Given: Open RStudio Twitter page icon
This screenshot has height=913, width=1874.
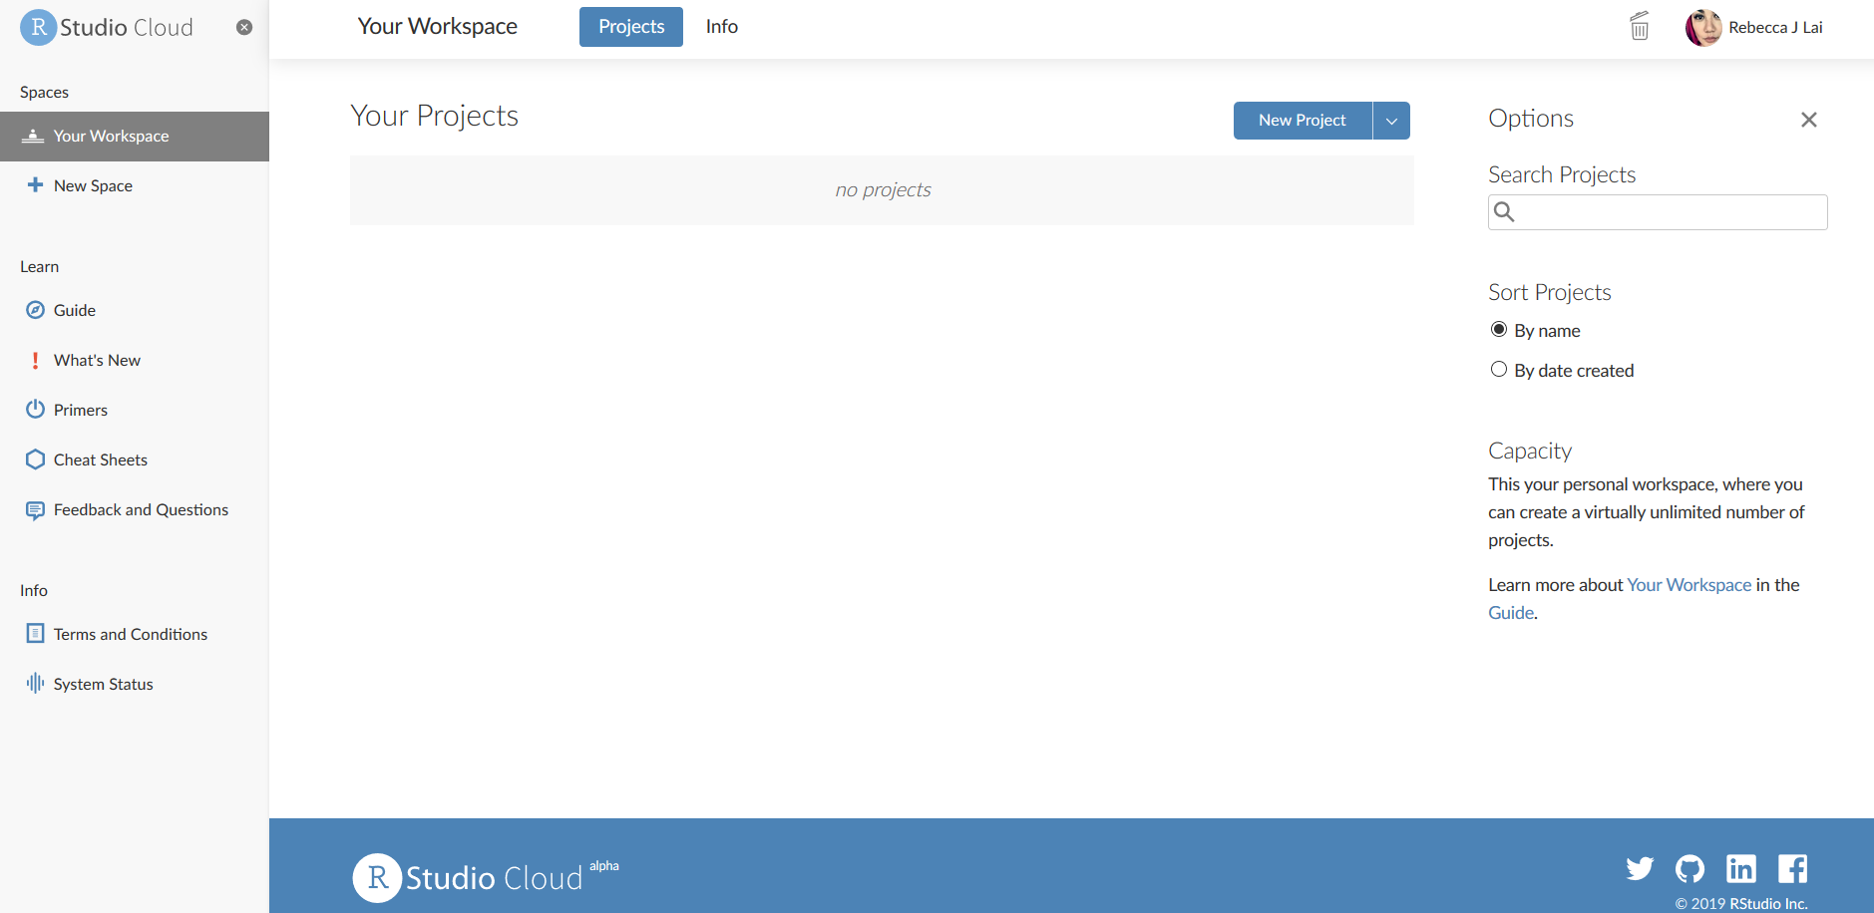Looking at the screenshot, I should pyautogui.click(x=1640, y=869).
